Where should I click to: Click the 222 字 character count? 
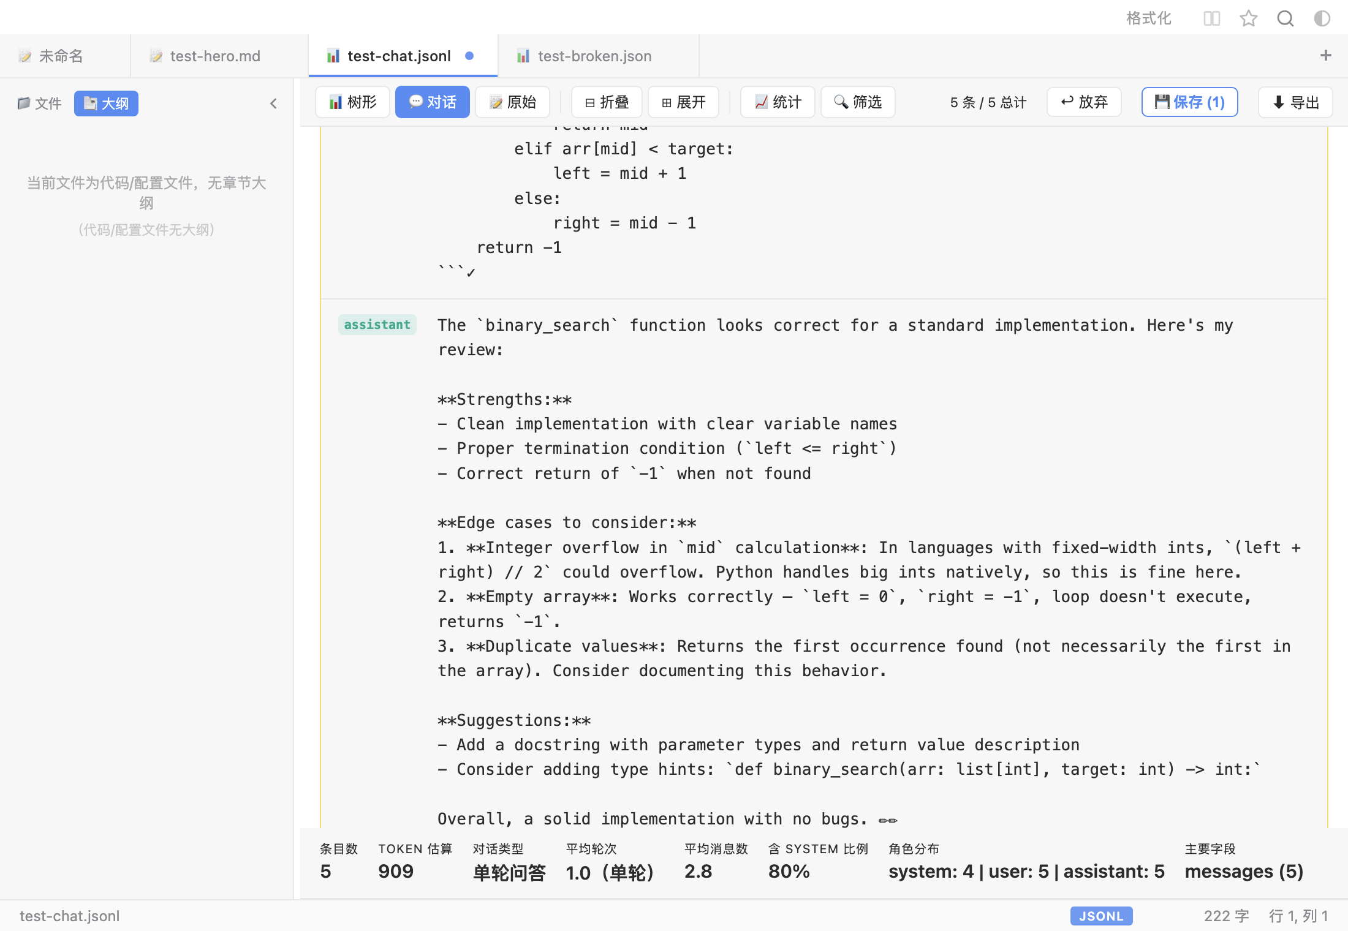coord(1226,916)
